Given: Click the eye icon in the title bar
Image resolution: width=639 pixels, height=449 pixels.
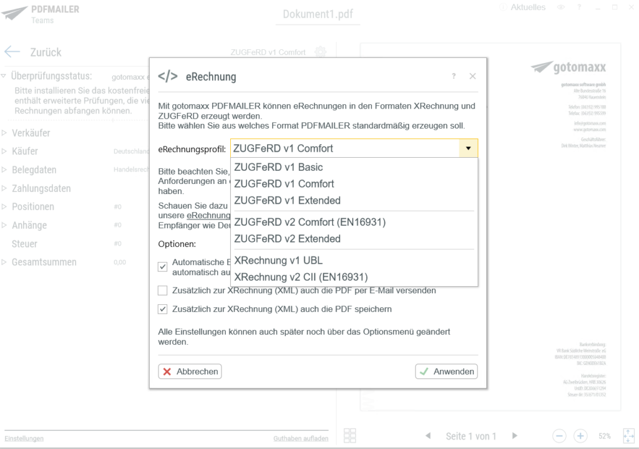Looking at the screenshot, I should [x=561, y=7].
